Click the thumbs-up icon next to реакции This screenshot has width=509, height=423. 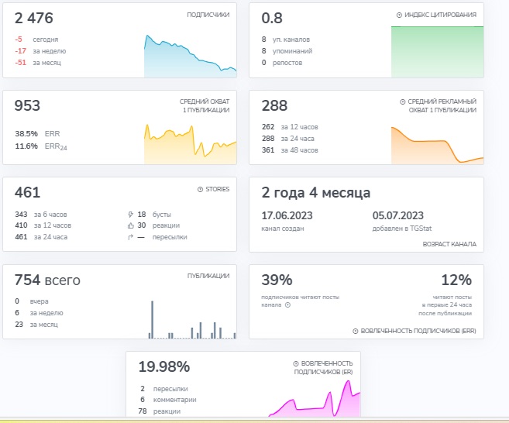tap(131, 225)
